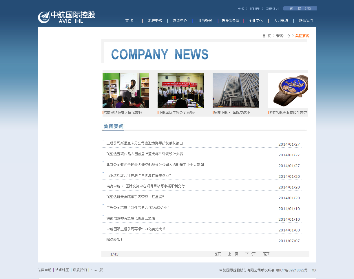The height and width of the screenshot is (279, 354).
Task: Switch to Traditional Chinese with 繁
Action: pyautogui.click(x=291, y=8)
